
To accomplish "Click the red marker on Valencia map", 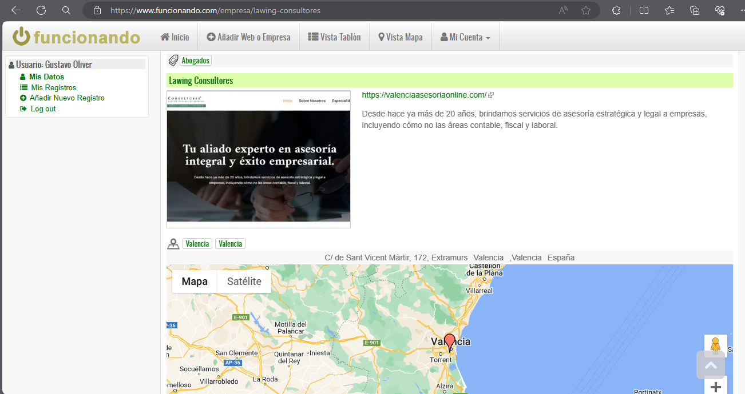I will 450,342.
